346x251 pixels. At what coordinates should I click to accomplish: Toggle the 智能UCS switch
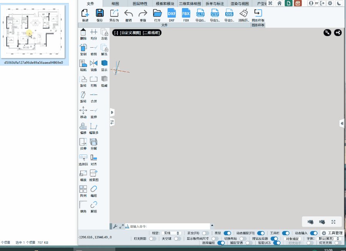click(277, 243)
